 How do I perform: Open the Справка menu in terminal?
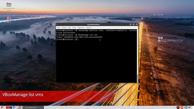89,28
